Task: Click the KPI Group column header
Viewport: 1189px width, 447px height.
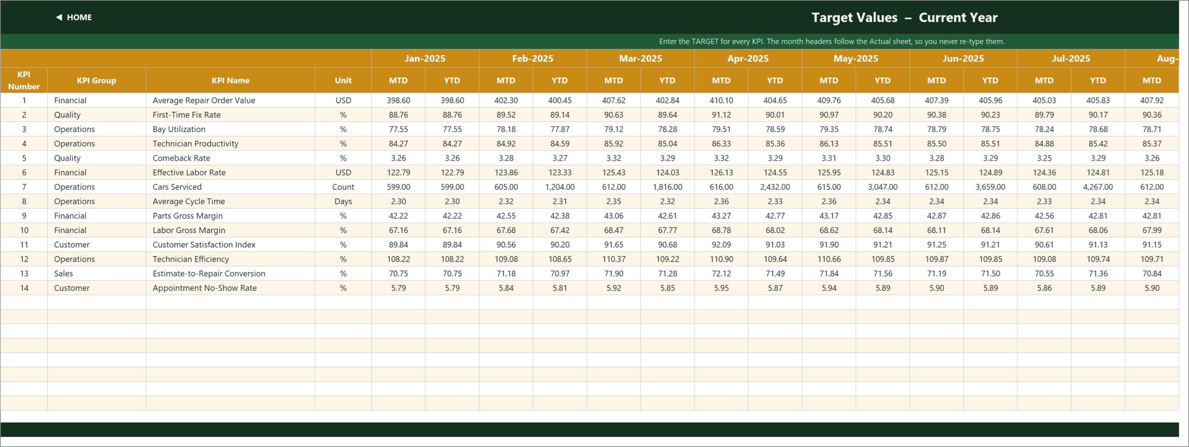Action: tap(97, 80)
